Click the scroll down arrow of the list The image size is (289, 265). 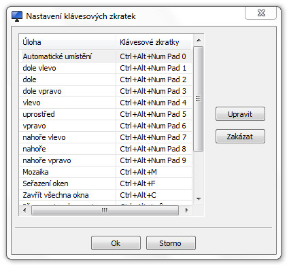[199, 199]
